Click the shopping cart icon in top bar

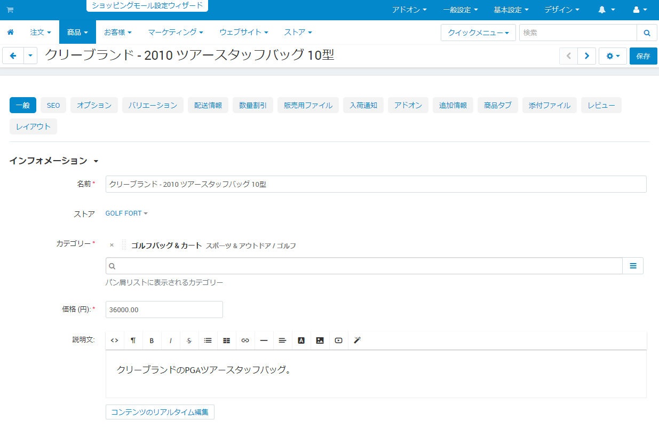(x=10, y=10)
